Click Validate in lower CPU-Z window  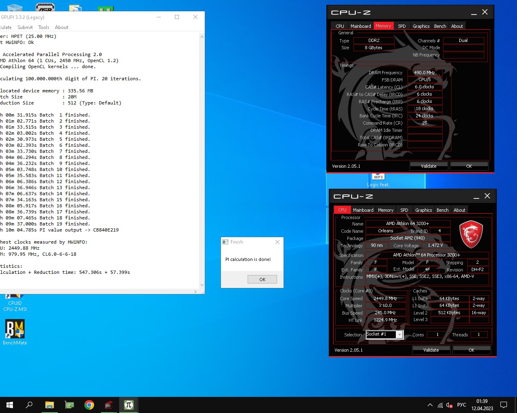tap(431, 350)
